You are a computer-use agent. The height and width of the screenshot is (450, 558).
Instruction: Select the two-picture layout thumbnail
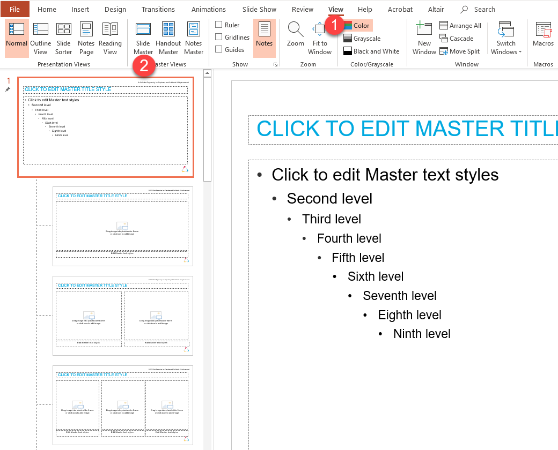point(123,316)
